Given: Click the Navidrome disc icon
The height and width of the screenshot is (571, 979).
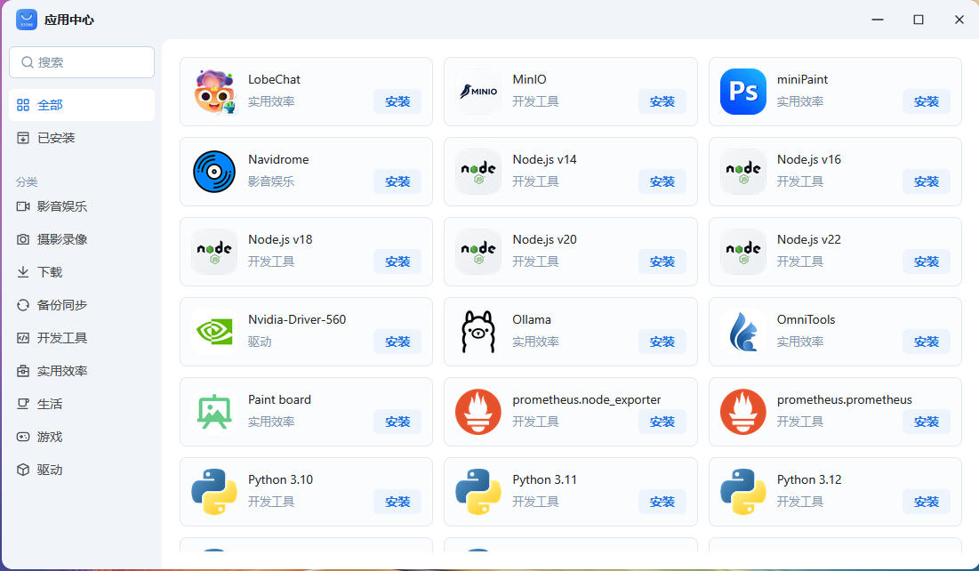Looking at the screenshot, I should [x=214, y=171].
